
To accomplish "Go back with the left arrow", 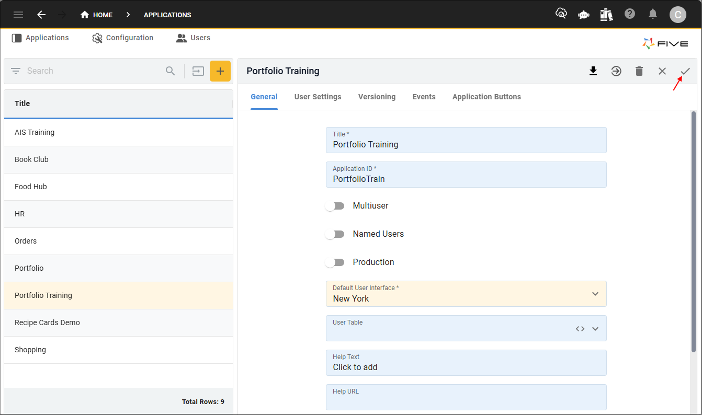I will (41, 15).
